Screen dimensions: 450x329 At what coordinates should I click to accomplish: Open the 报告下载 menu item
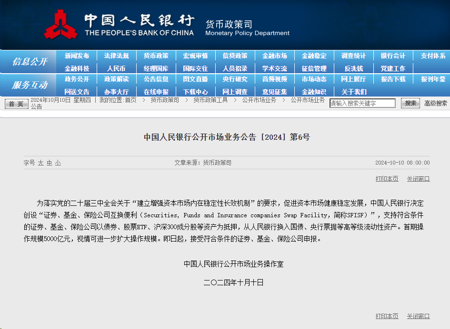tap(393, 79)
